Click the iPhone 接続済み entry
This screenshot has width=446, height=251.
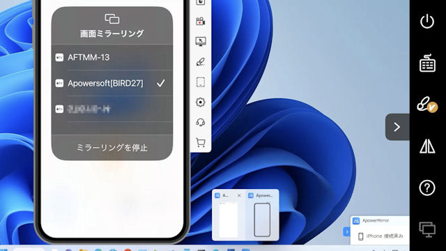coord(380,236)
